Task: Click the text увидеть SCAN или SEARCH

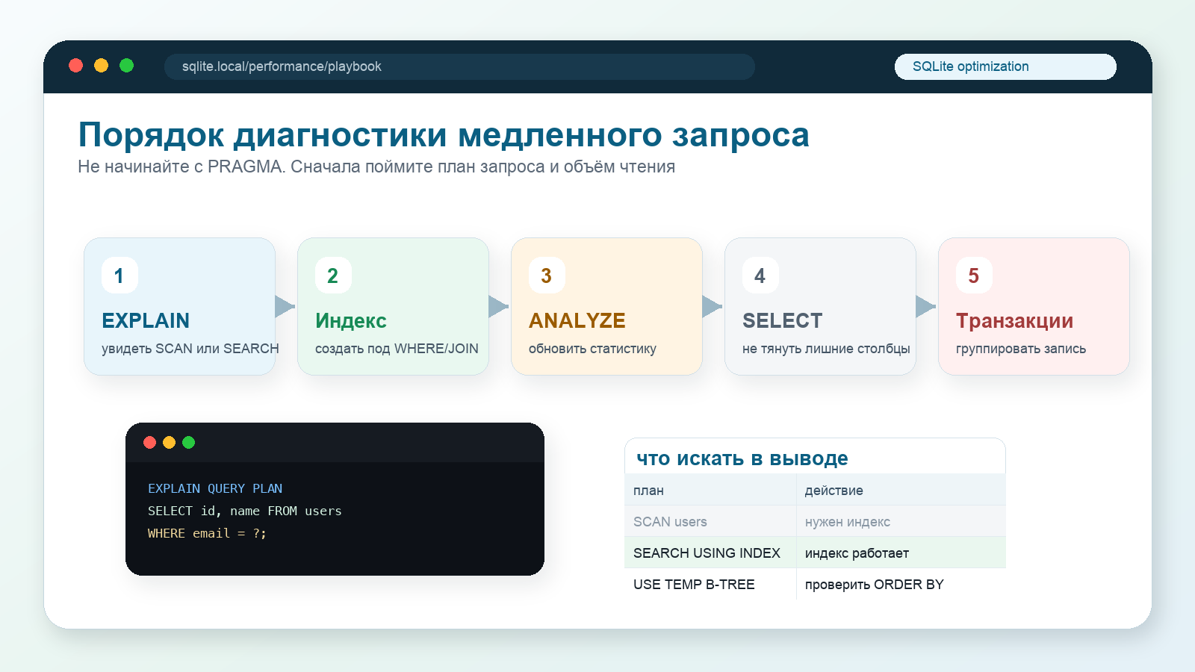Action: [x=190, y=349]
